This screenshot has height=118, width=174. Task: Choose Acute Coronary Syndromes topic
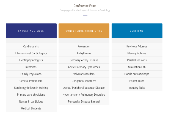tap(84, 67)
